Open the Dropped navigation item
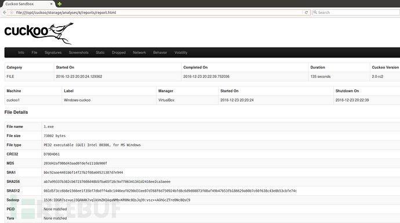 tap(119, 52)
